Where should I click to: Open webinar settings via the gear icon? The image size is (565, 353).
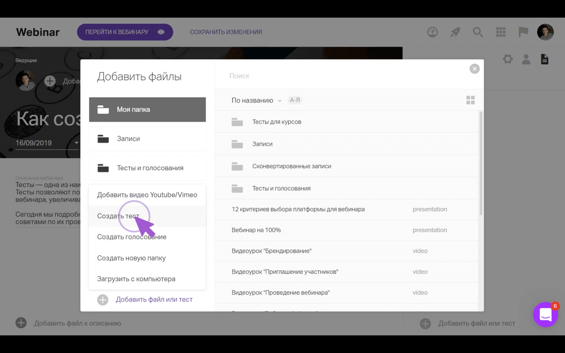click(507, 59)
